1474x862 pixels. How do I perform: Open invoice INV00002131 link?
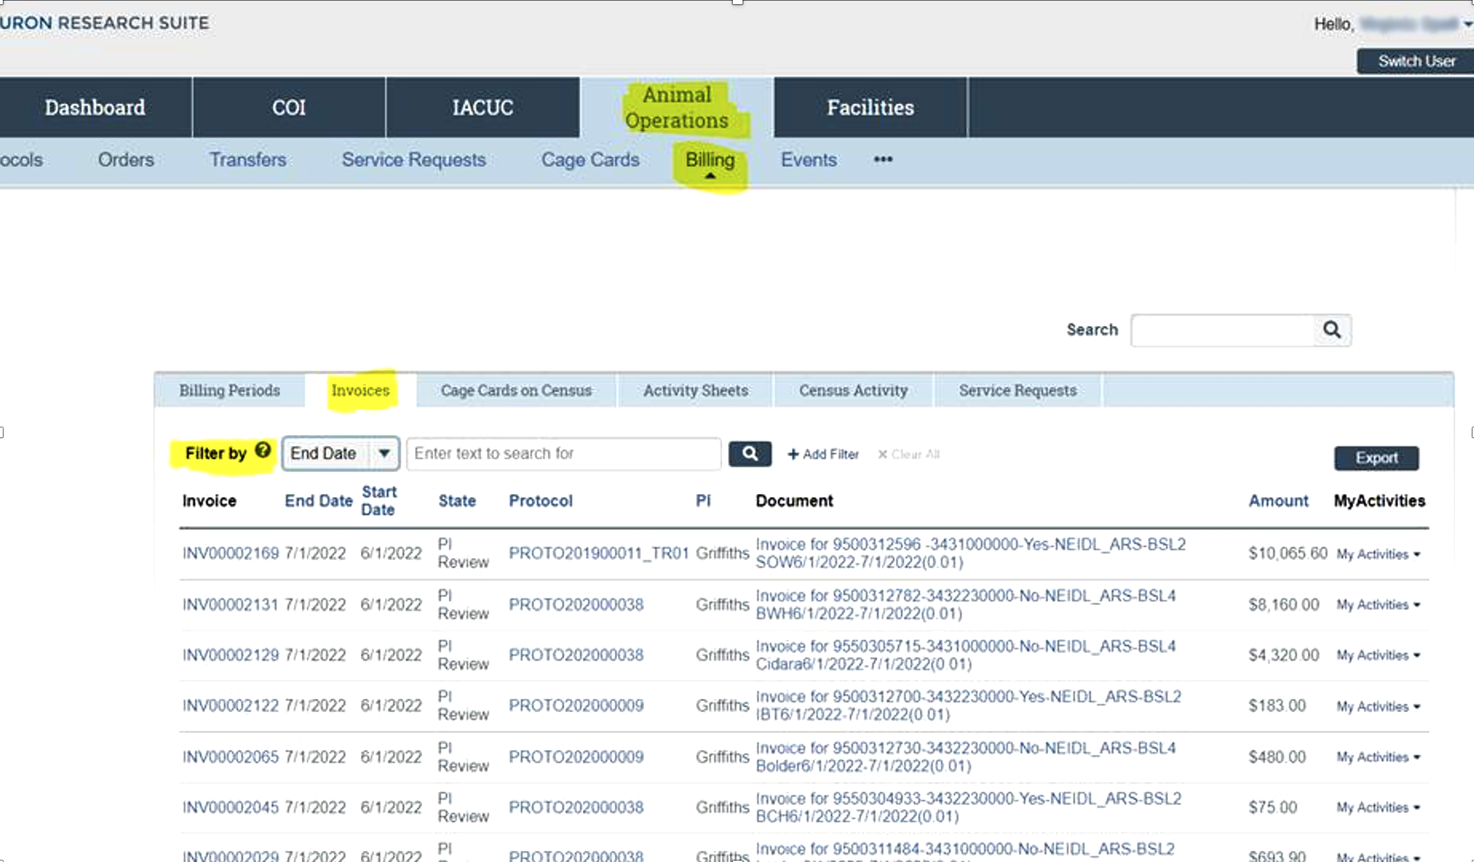[230, 605]
